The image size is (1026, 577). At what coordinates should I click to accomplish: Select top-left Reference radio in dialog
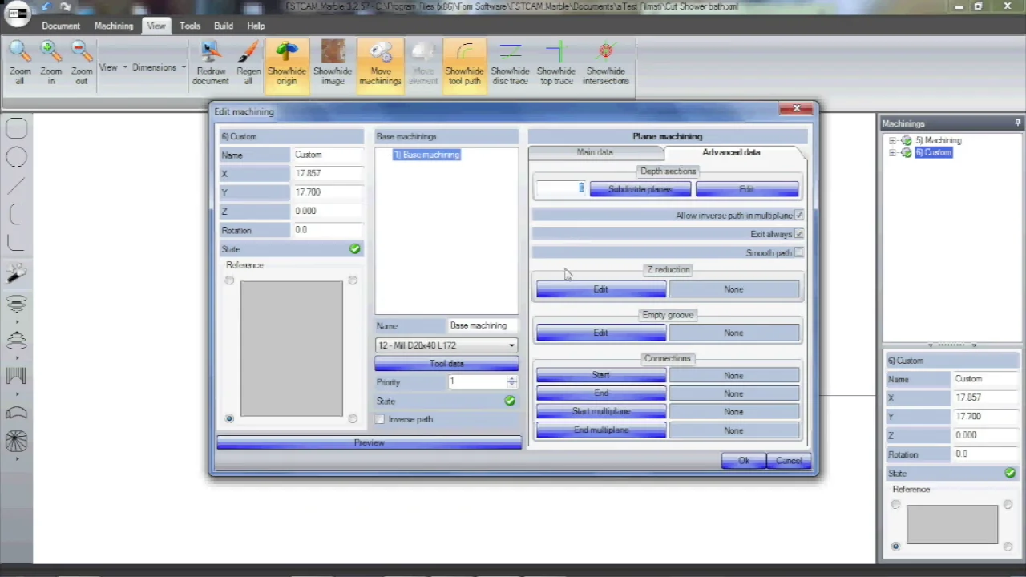point(229,280)
